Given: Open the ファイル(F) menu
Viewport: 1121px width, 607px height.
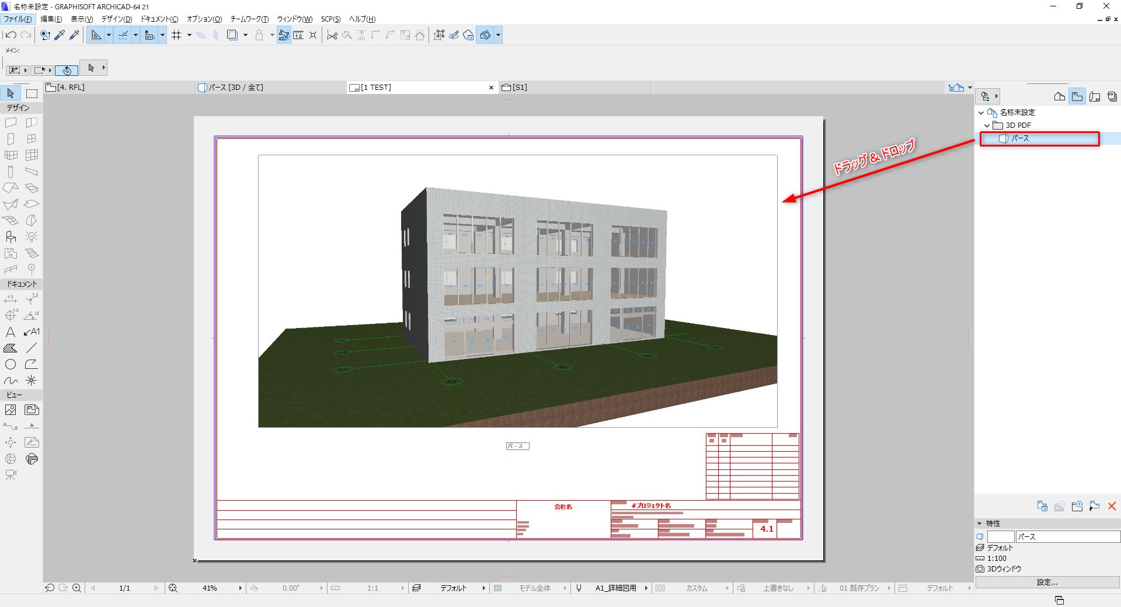Looking at the screenshot, I should click(18, 19).
